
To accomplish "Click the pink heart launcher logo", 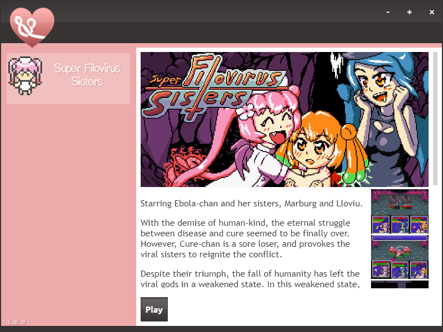I will tap(32, 27).
